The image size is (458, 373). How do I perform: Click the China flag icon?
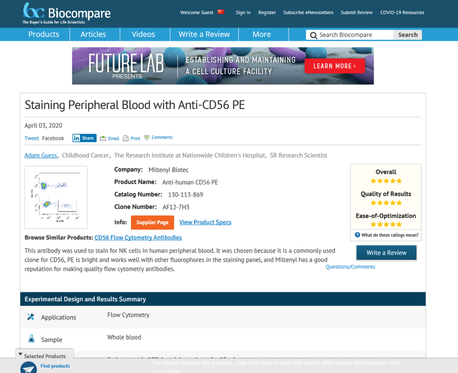221,12
